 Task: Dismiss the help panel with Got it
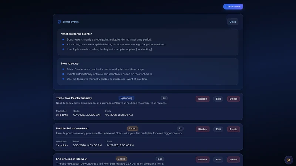coord(233,22)
